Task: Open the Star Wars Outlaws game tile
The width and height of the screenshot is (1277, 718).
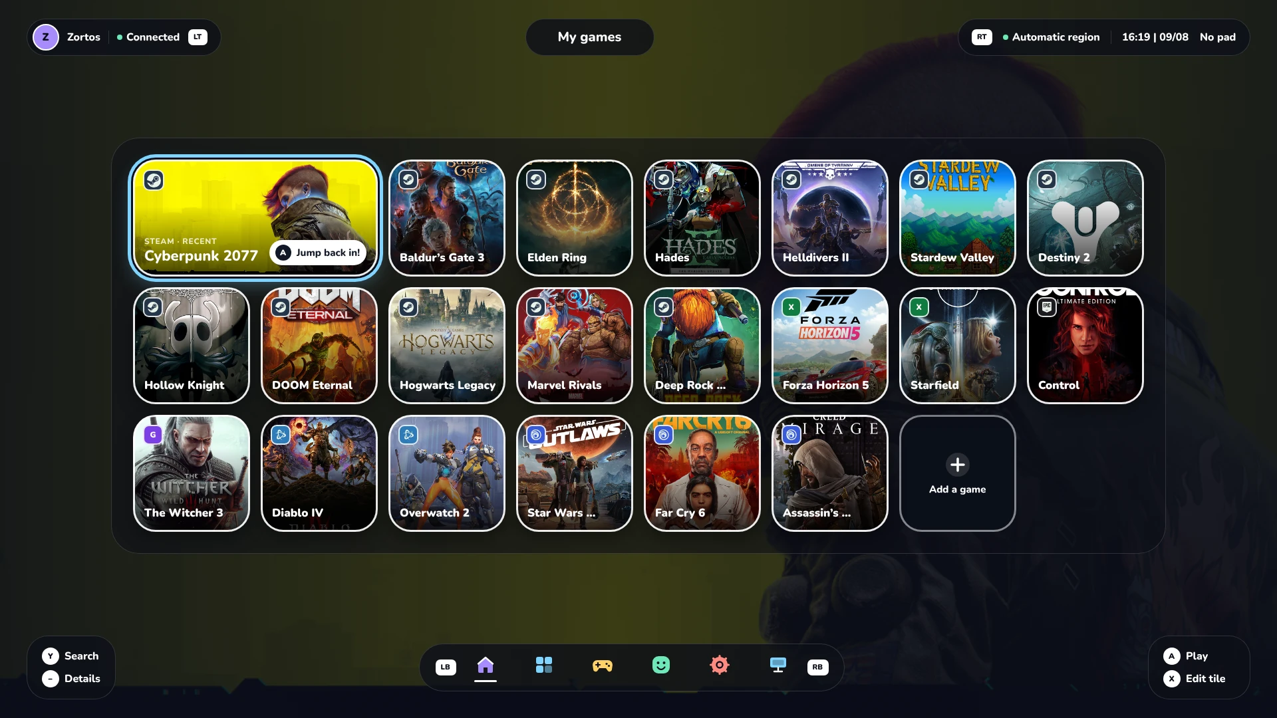Action: tap(575, 473)
